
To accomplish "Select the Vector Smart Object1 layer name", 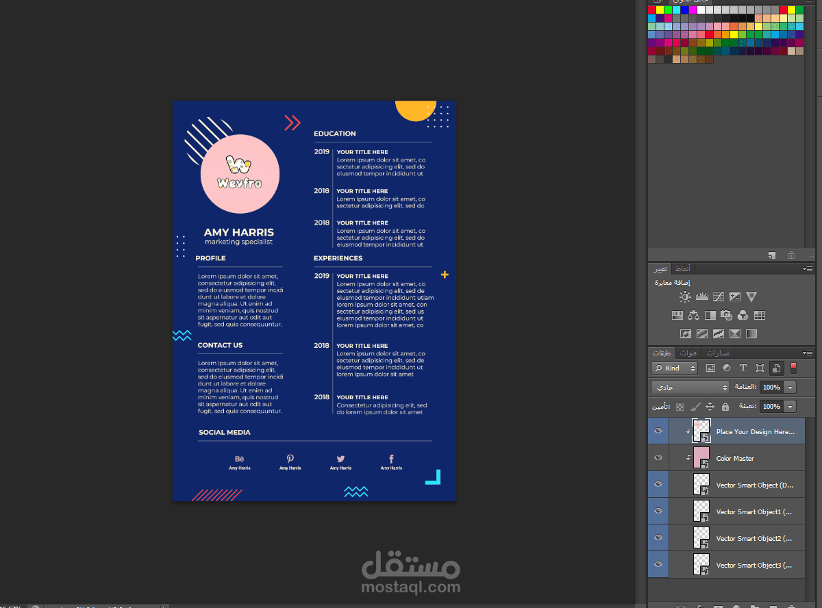I will pyautogui.click(x=755, y=511).
